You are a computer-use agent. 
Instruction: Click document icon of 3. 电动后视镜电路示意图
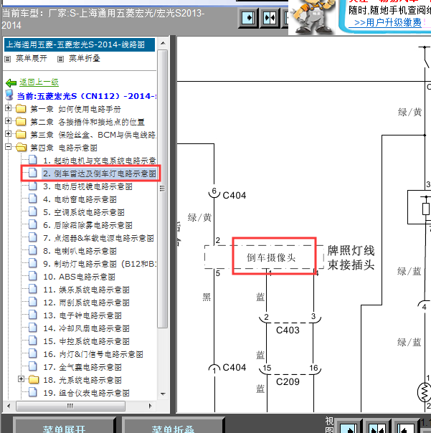[33, 186]
